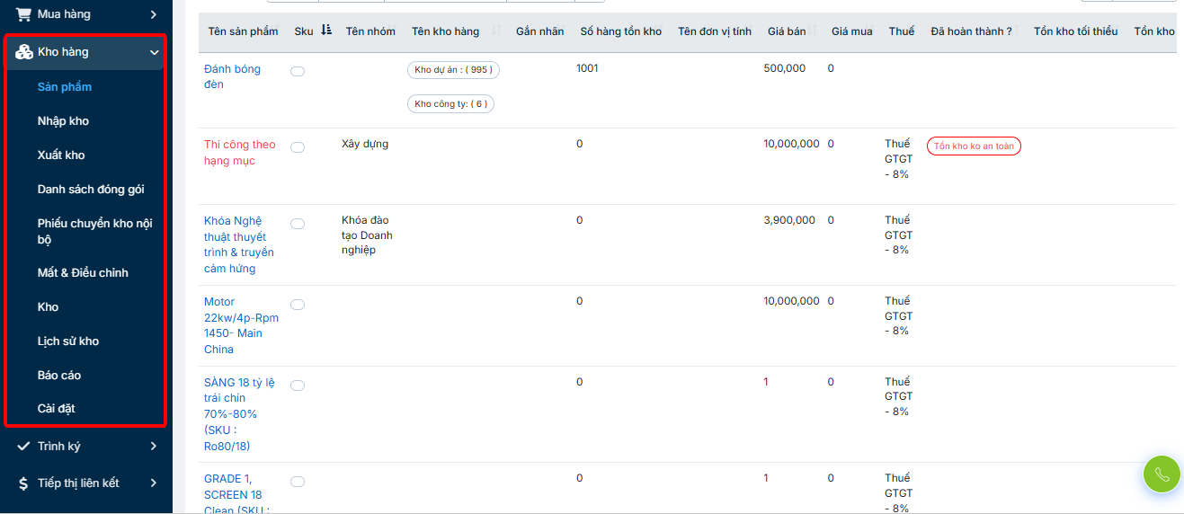Expand the Tiếp thị liên kết chevron
1184x514 pixels.
[x=154, y=483]
